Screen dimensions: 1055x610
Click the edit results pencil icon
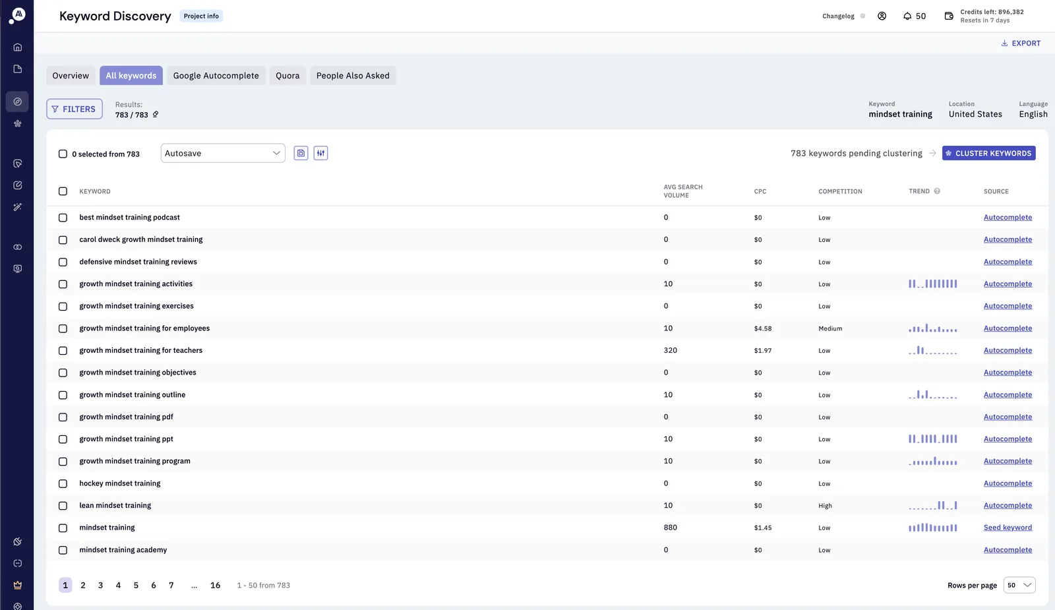[x=156, y=115]
